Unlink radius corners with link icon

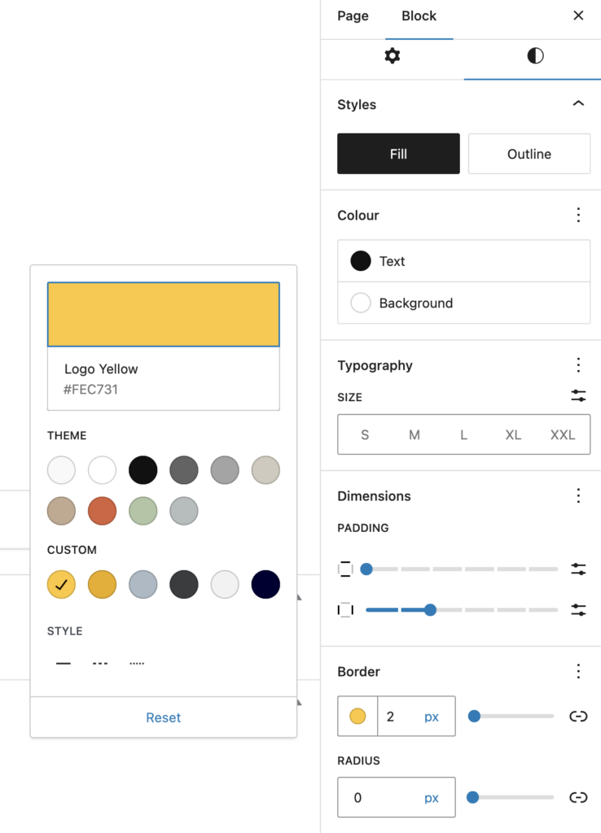click(x=578, y=797)
